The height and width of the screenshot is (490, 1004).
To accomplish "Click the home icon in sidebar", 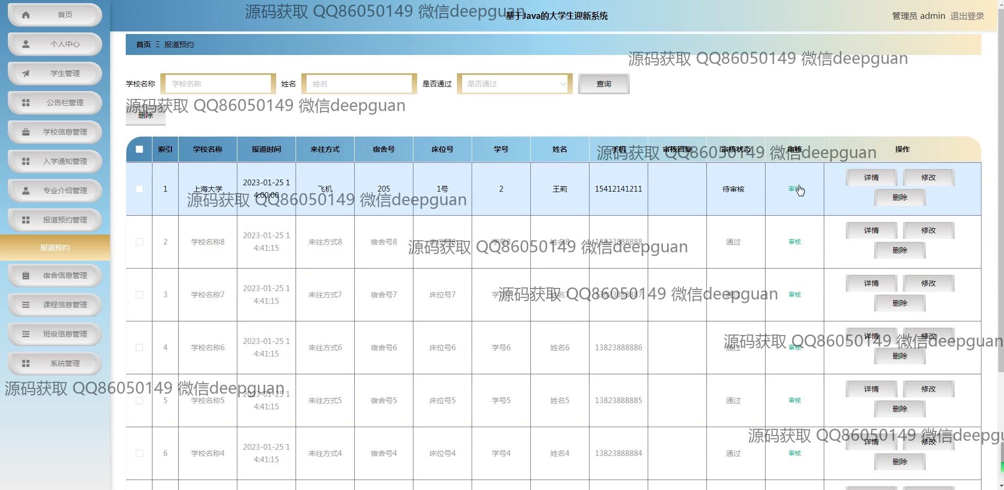I will pos(26,15).
